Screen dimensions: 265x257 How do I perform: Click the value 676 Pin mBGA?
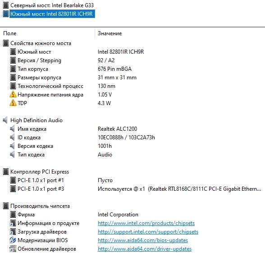tap(114, 69)
